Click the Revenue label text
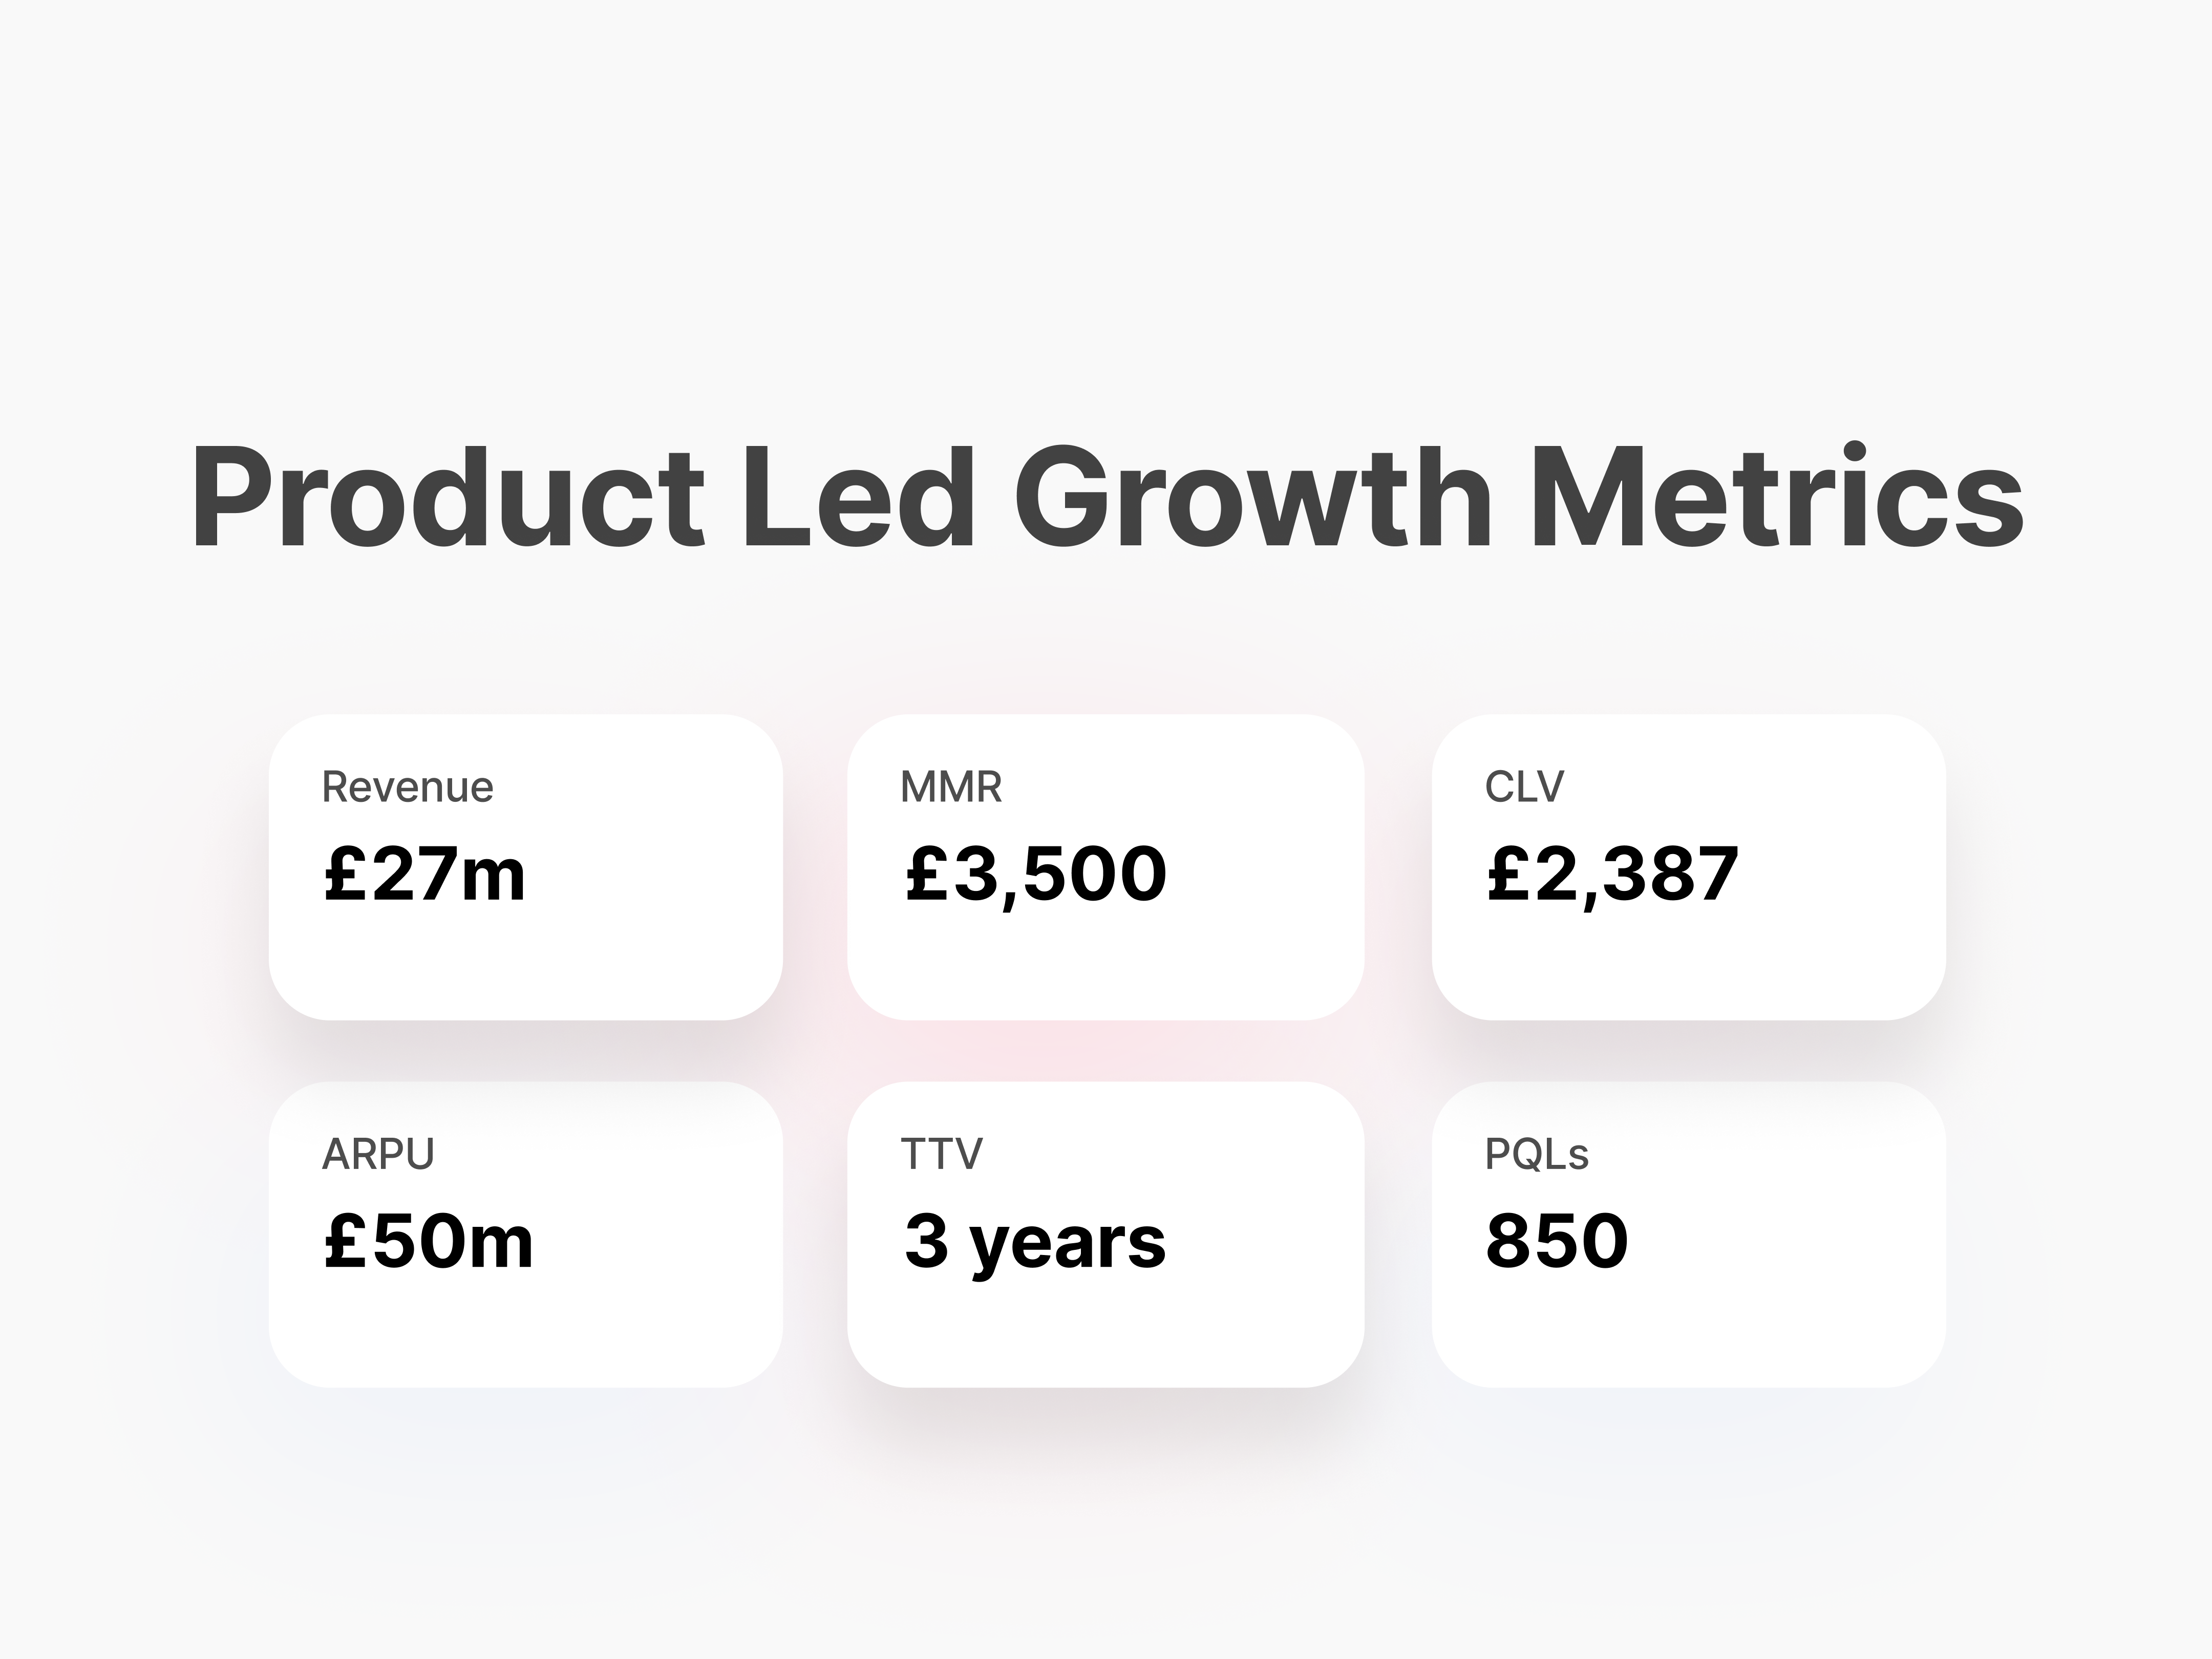 407,787
